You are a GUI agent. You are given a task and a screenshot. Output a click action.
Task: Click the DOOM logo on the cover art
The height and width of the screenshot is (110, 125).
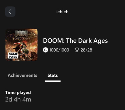21,34
